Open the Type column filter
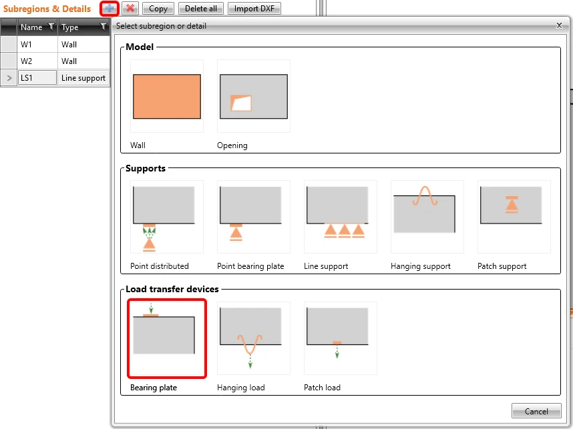This screenshot has height=429, width=573. coord(104,27)
